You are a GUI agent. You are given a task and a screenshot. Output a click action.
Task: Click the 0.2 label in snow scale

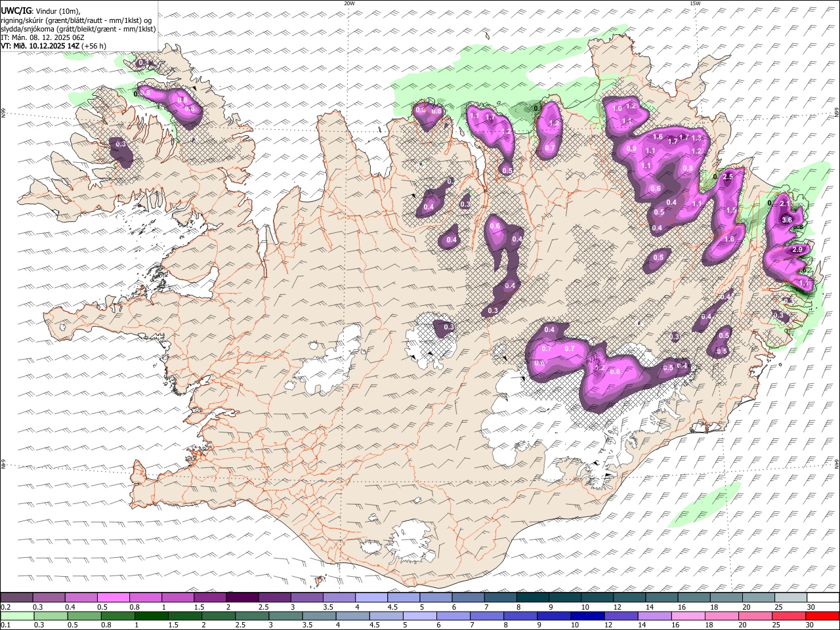[x=5, y=607]
